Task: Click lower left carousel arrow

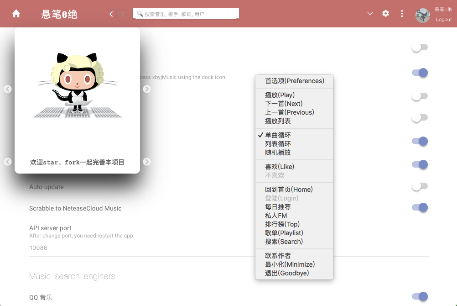Action: pos(8,162)
